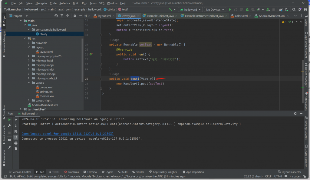Toggle scroll to end in Run console
This screenshot has width=310, height=180.
click(x=16, y=137)
